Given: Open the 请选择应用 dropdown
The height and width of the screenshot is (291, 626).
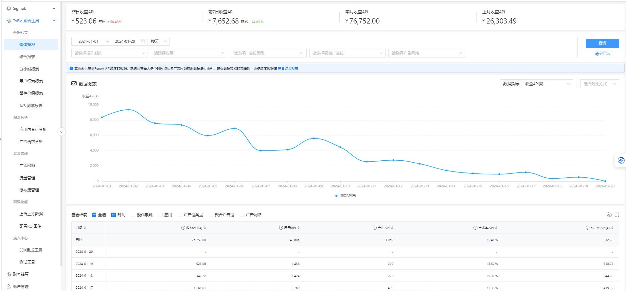Looking at the screenshot, I should [x=189, y=53].
